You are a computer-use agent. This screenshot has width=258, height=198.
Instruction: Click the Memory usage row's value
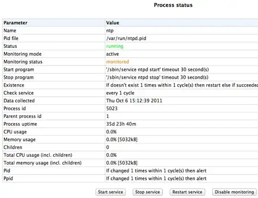122,140
